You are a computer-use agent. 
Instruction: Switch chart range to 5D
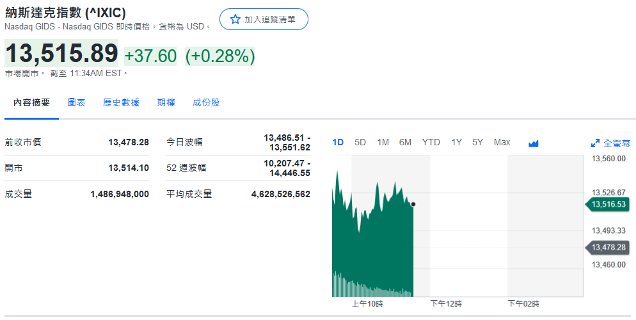[x=360, y=142]
